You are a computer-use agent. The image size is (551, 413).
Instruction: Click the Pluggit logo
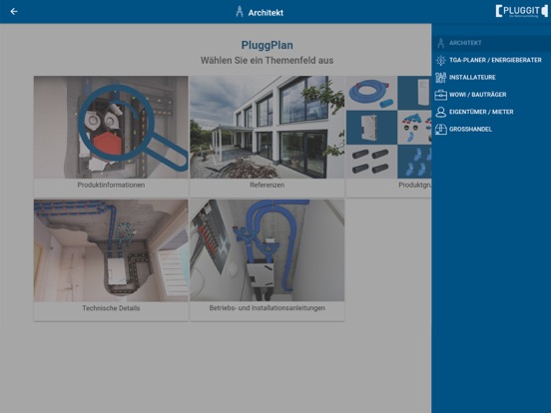pyautogui.click(x=521, y=11)
